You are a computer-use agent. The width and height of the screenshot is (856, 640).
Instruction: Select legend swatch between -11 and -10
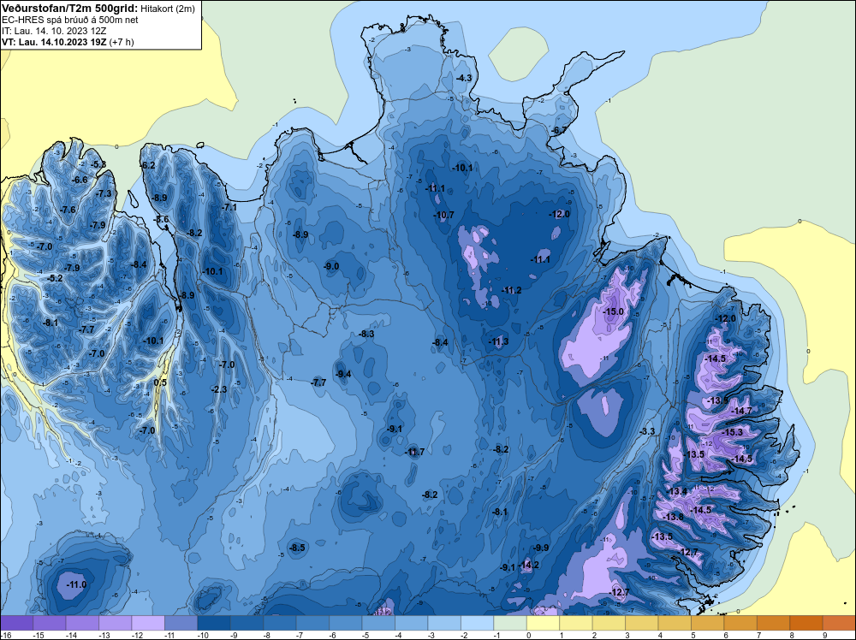181,623
